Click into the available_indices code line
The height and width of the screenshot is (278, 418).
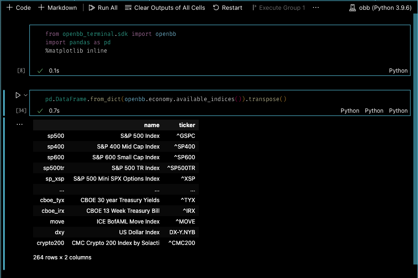[166, 99]
